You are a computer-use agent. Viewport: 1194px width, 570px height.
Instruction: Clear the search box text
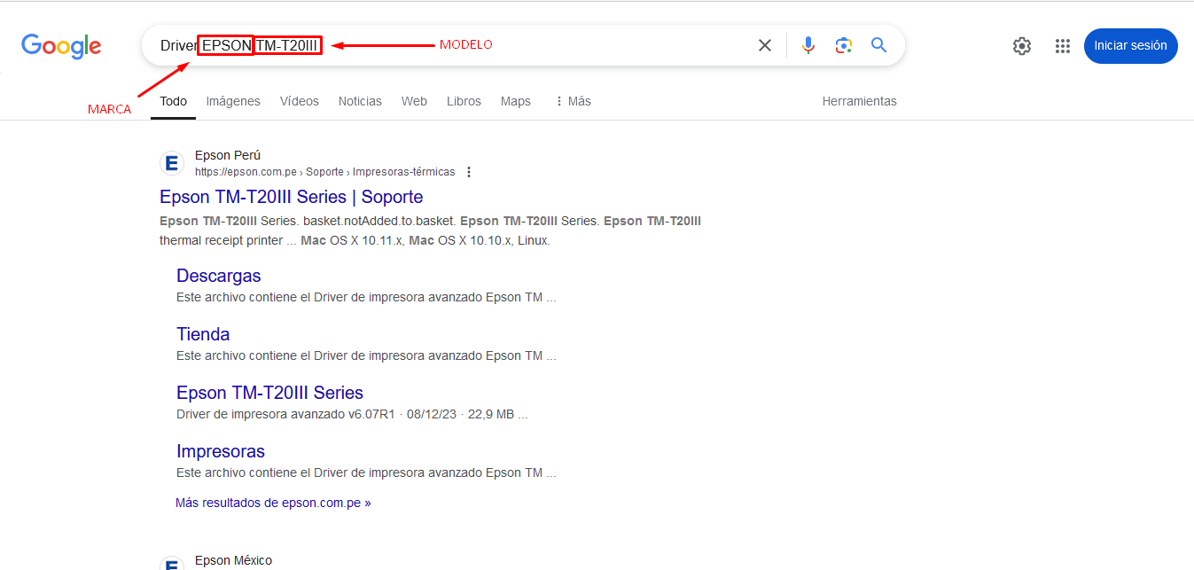point(765,45)
